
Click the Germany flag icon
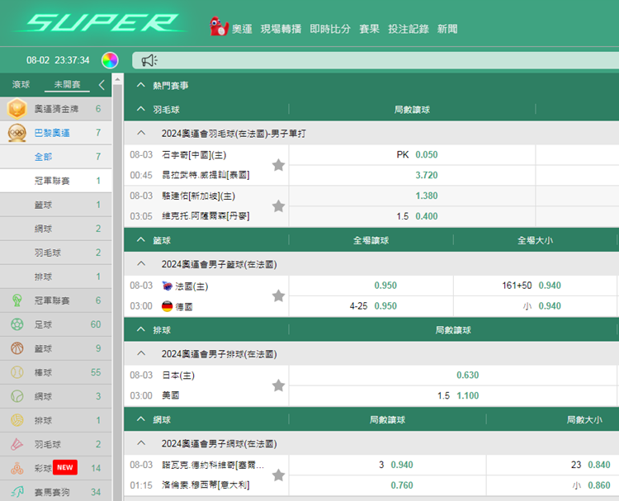tap(168, 306)
